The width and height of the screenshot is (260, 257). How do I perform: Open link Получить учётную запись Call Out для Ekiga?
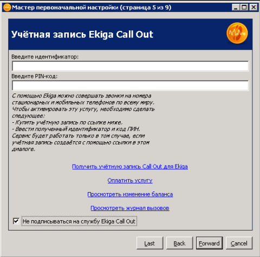(x=130, y=167)
